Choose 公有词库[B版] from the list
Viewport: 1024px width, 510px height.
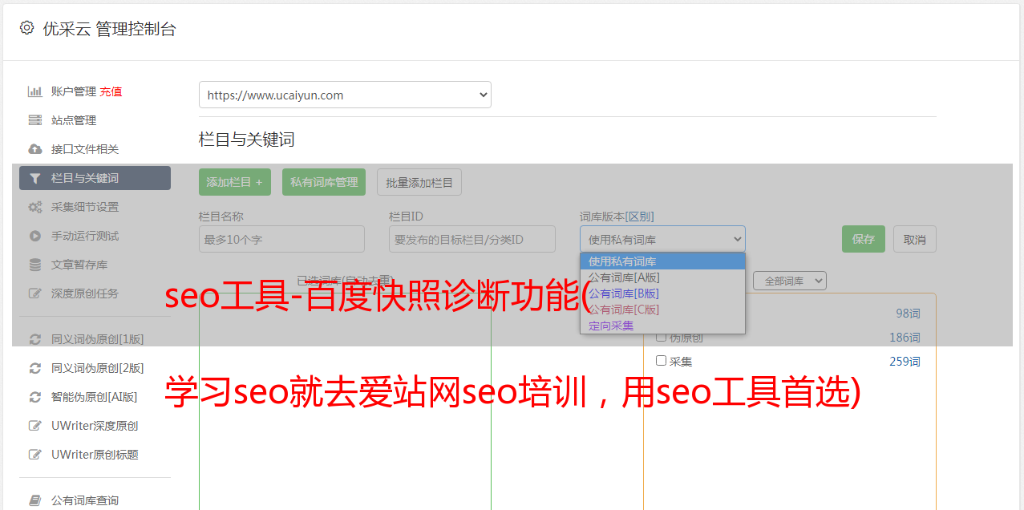pyautogui.click(x=662, y=293)
